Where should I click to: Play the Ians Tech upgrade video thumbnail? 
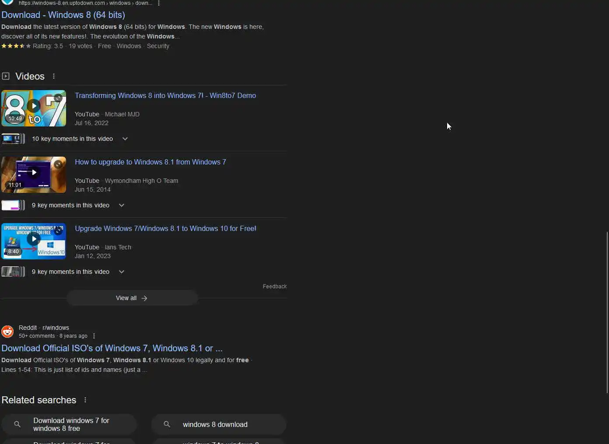[34, 241]
